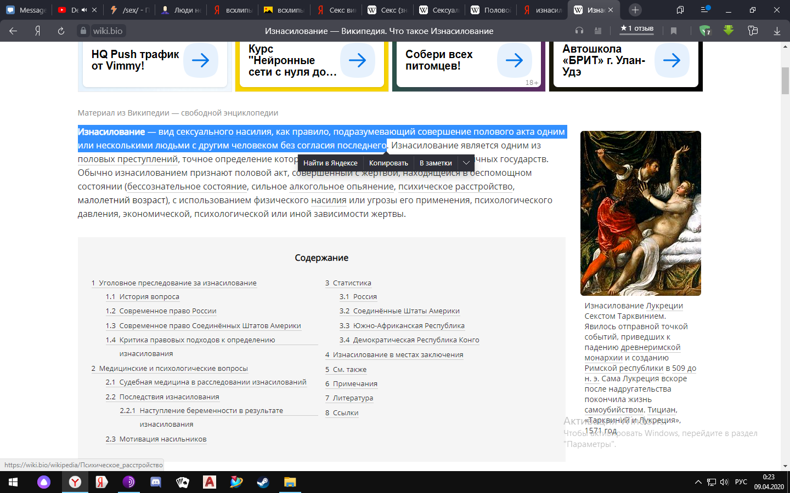Screen dimensions: 790x493
Task: Switch to the 'Половой' Wikipedia tab
Action: 490,10
